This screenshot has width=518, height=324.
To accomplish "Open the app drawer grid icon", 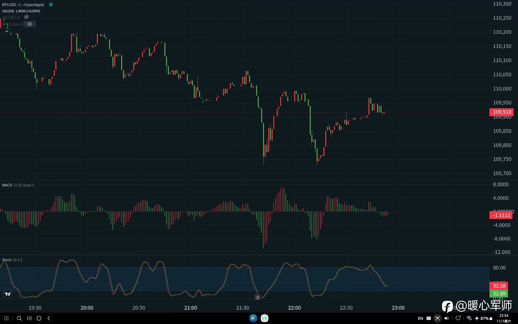I will (7, 318).
